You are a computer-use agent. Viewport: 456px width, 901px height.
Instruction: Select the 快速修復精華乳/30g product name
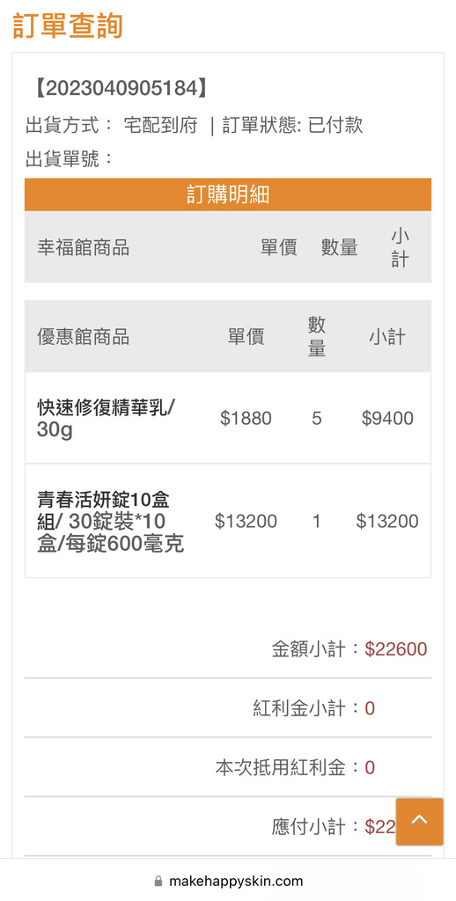(x=106, y=418)
